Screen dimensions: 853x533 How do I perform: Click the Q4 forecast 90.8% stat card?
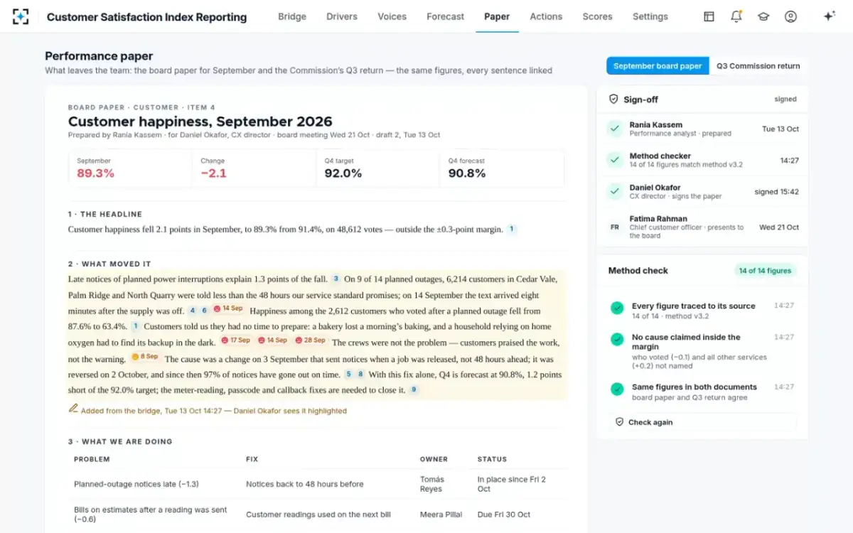502,169
